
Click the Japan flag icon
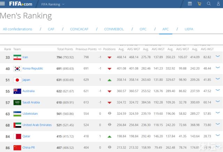point(17,80)
